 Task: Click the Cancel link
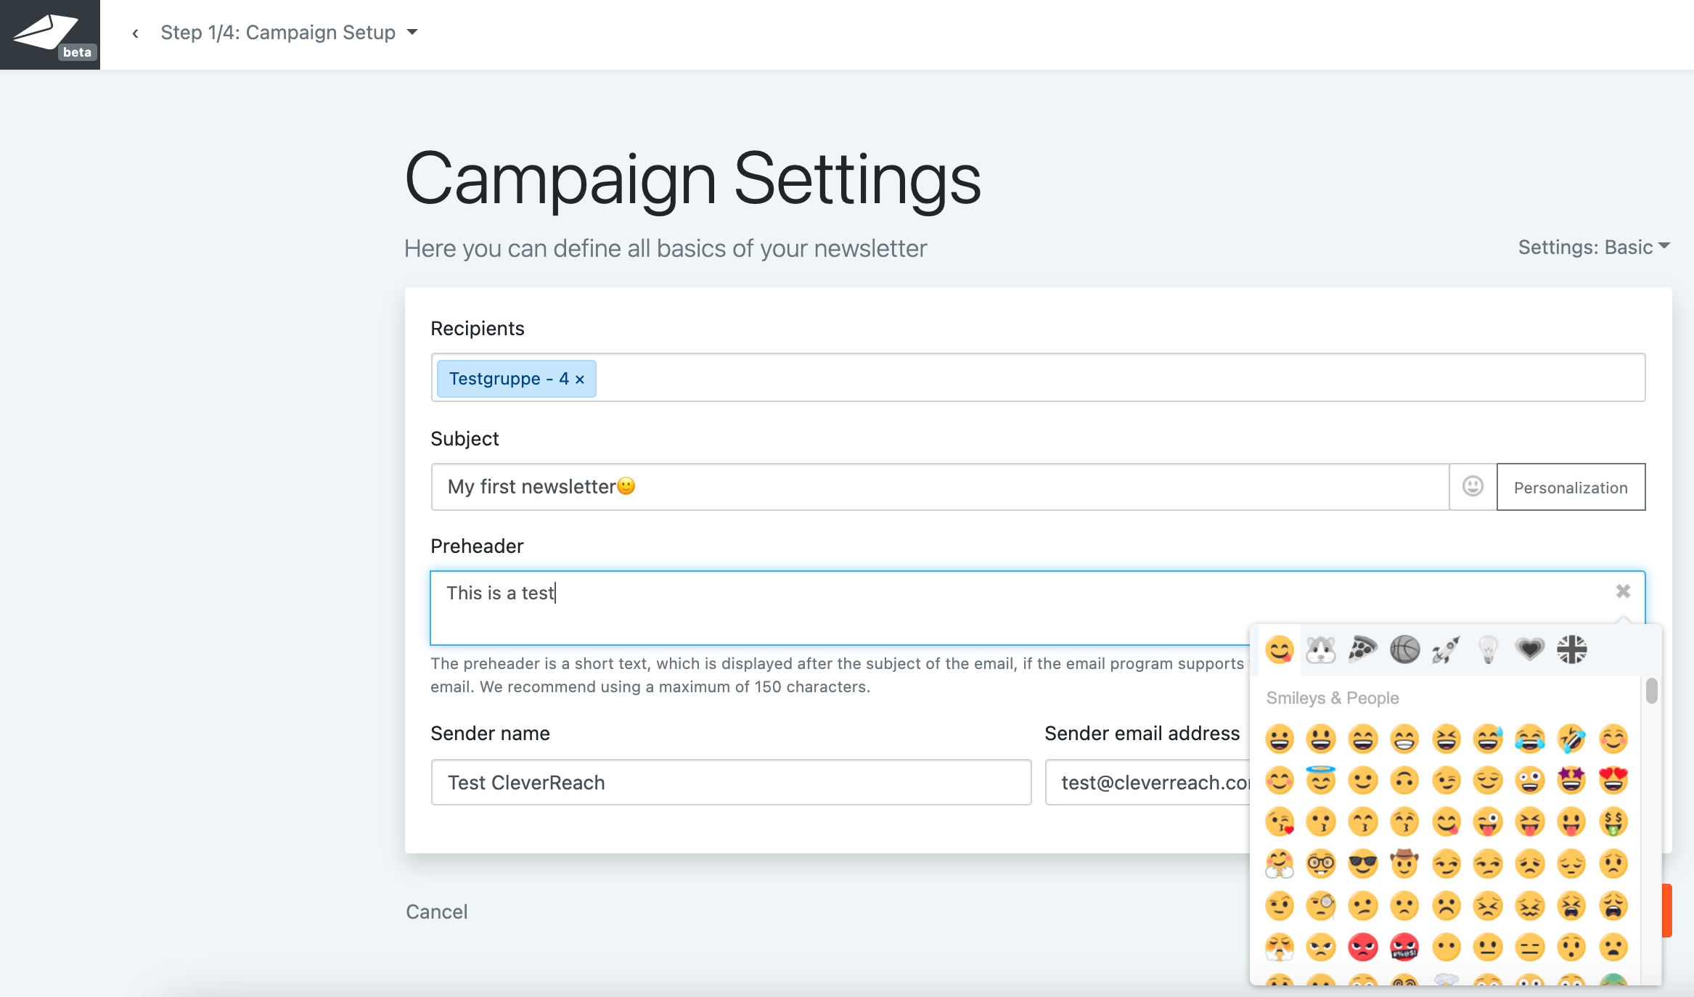click(436, 911)
